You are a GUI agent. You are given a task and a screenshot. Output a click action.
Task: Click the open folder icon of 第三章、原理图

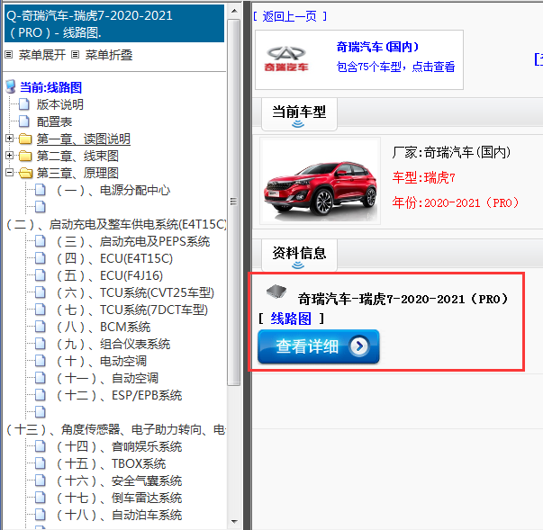tap(25, 173)
